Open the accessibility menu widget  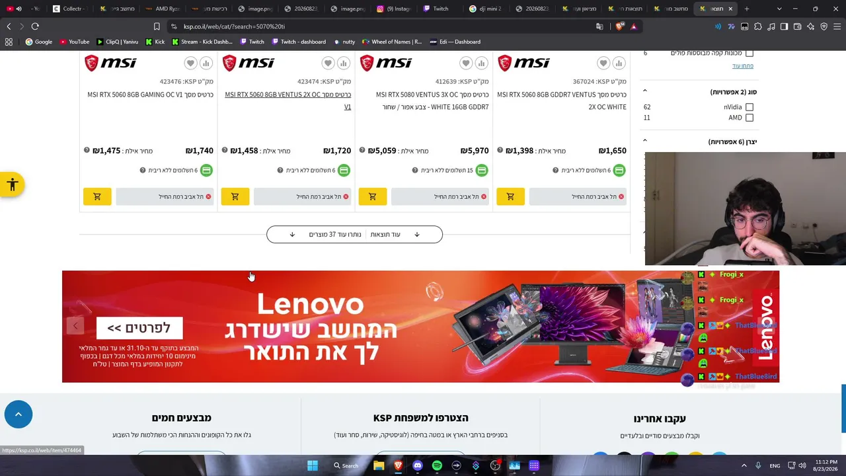[x=12, y=184]
